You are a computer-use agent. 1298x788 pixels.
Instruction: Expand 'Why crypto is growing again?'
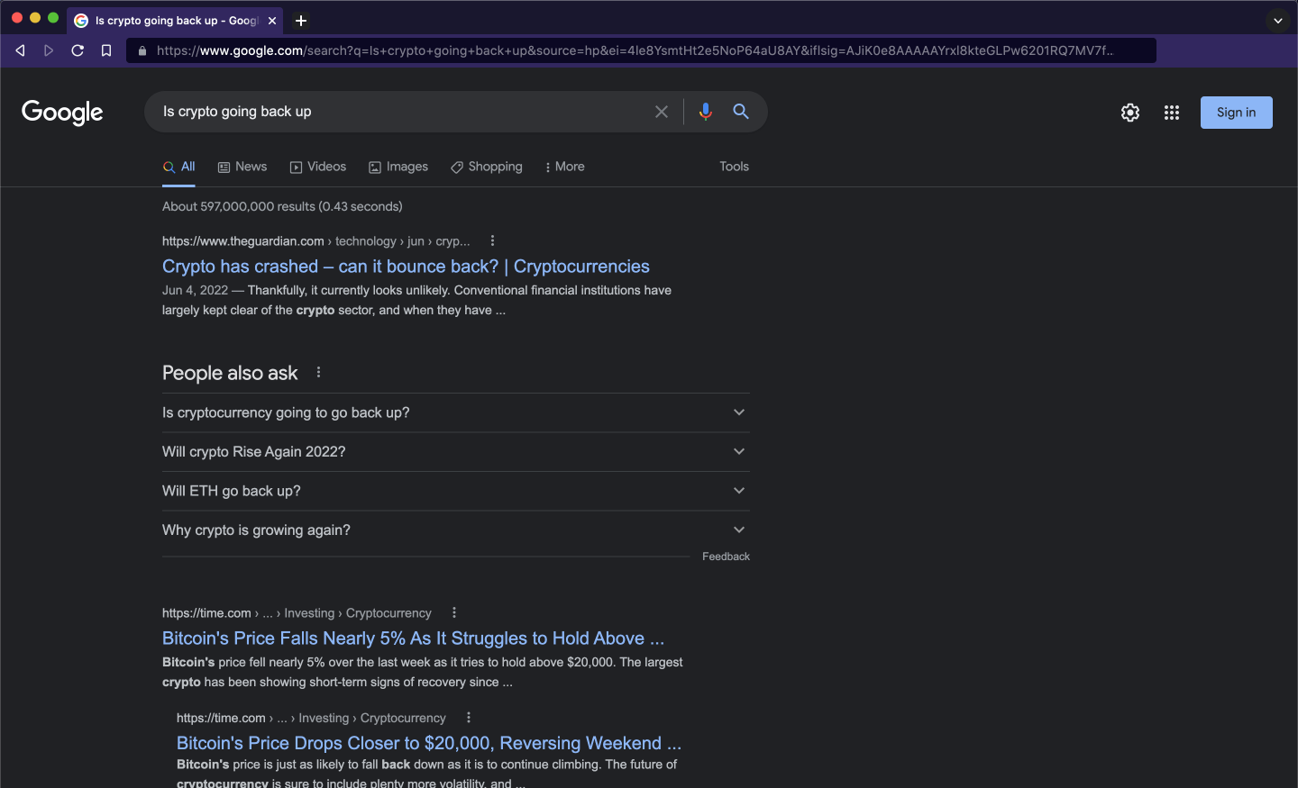point(456,530)
